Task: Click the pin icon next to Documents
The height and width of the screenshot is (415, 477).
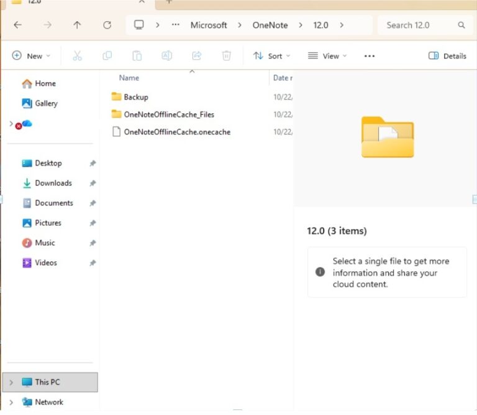Action: pyautogui.click(x=93, y=203)
